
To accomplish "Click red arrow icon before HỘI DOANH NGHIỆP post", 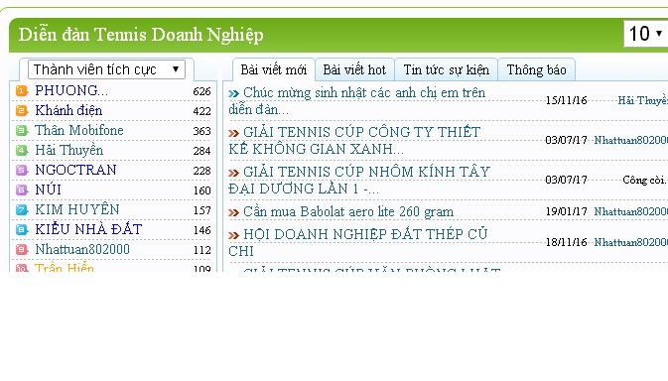I will [234, 235].
